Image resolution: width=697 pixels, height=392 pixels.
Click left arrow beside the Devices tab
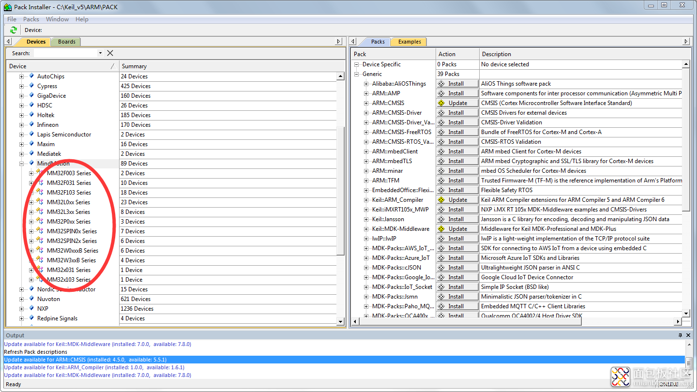point(9,42)
